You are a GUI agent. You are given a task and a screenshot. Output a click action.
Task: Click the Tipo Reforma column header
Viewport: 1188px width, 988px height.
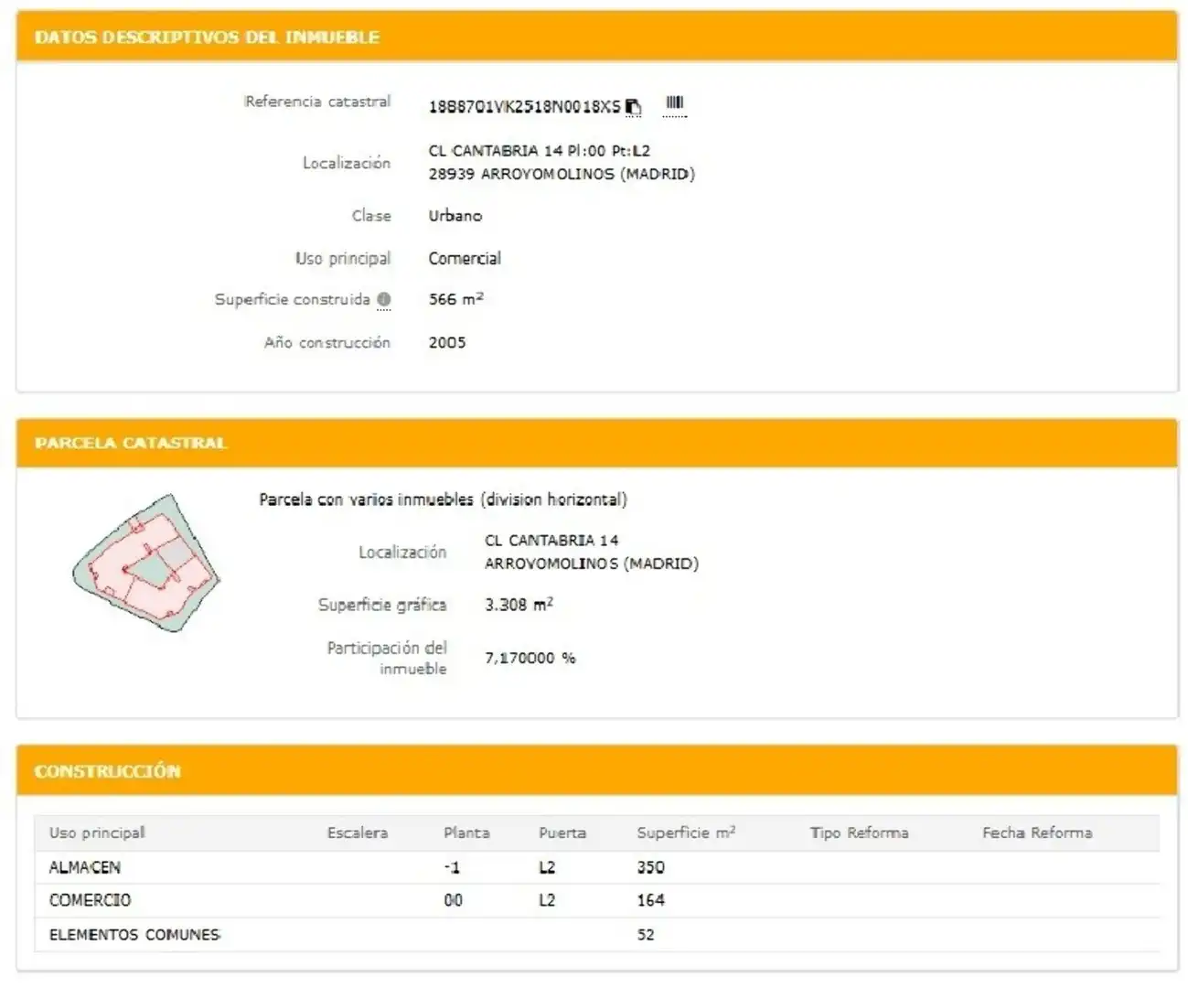(859, 832)
